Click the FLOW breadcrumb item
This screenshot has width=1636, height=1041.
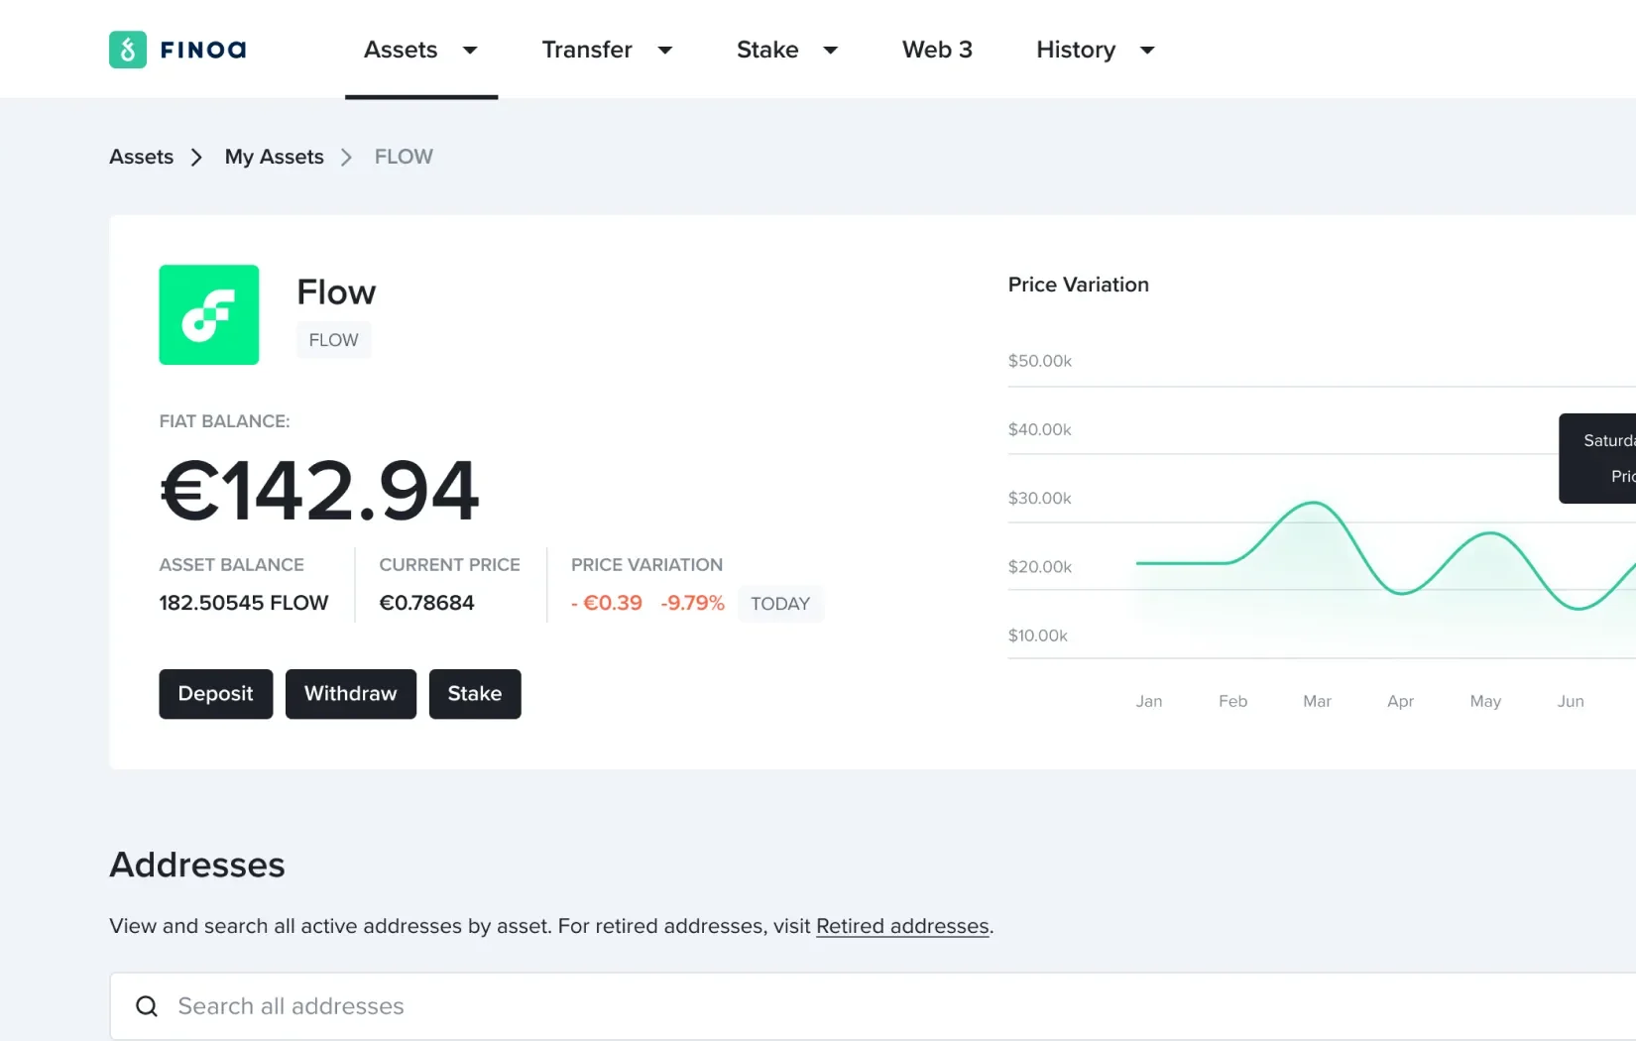point(404,157)
